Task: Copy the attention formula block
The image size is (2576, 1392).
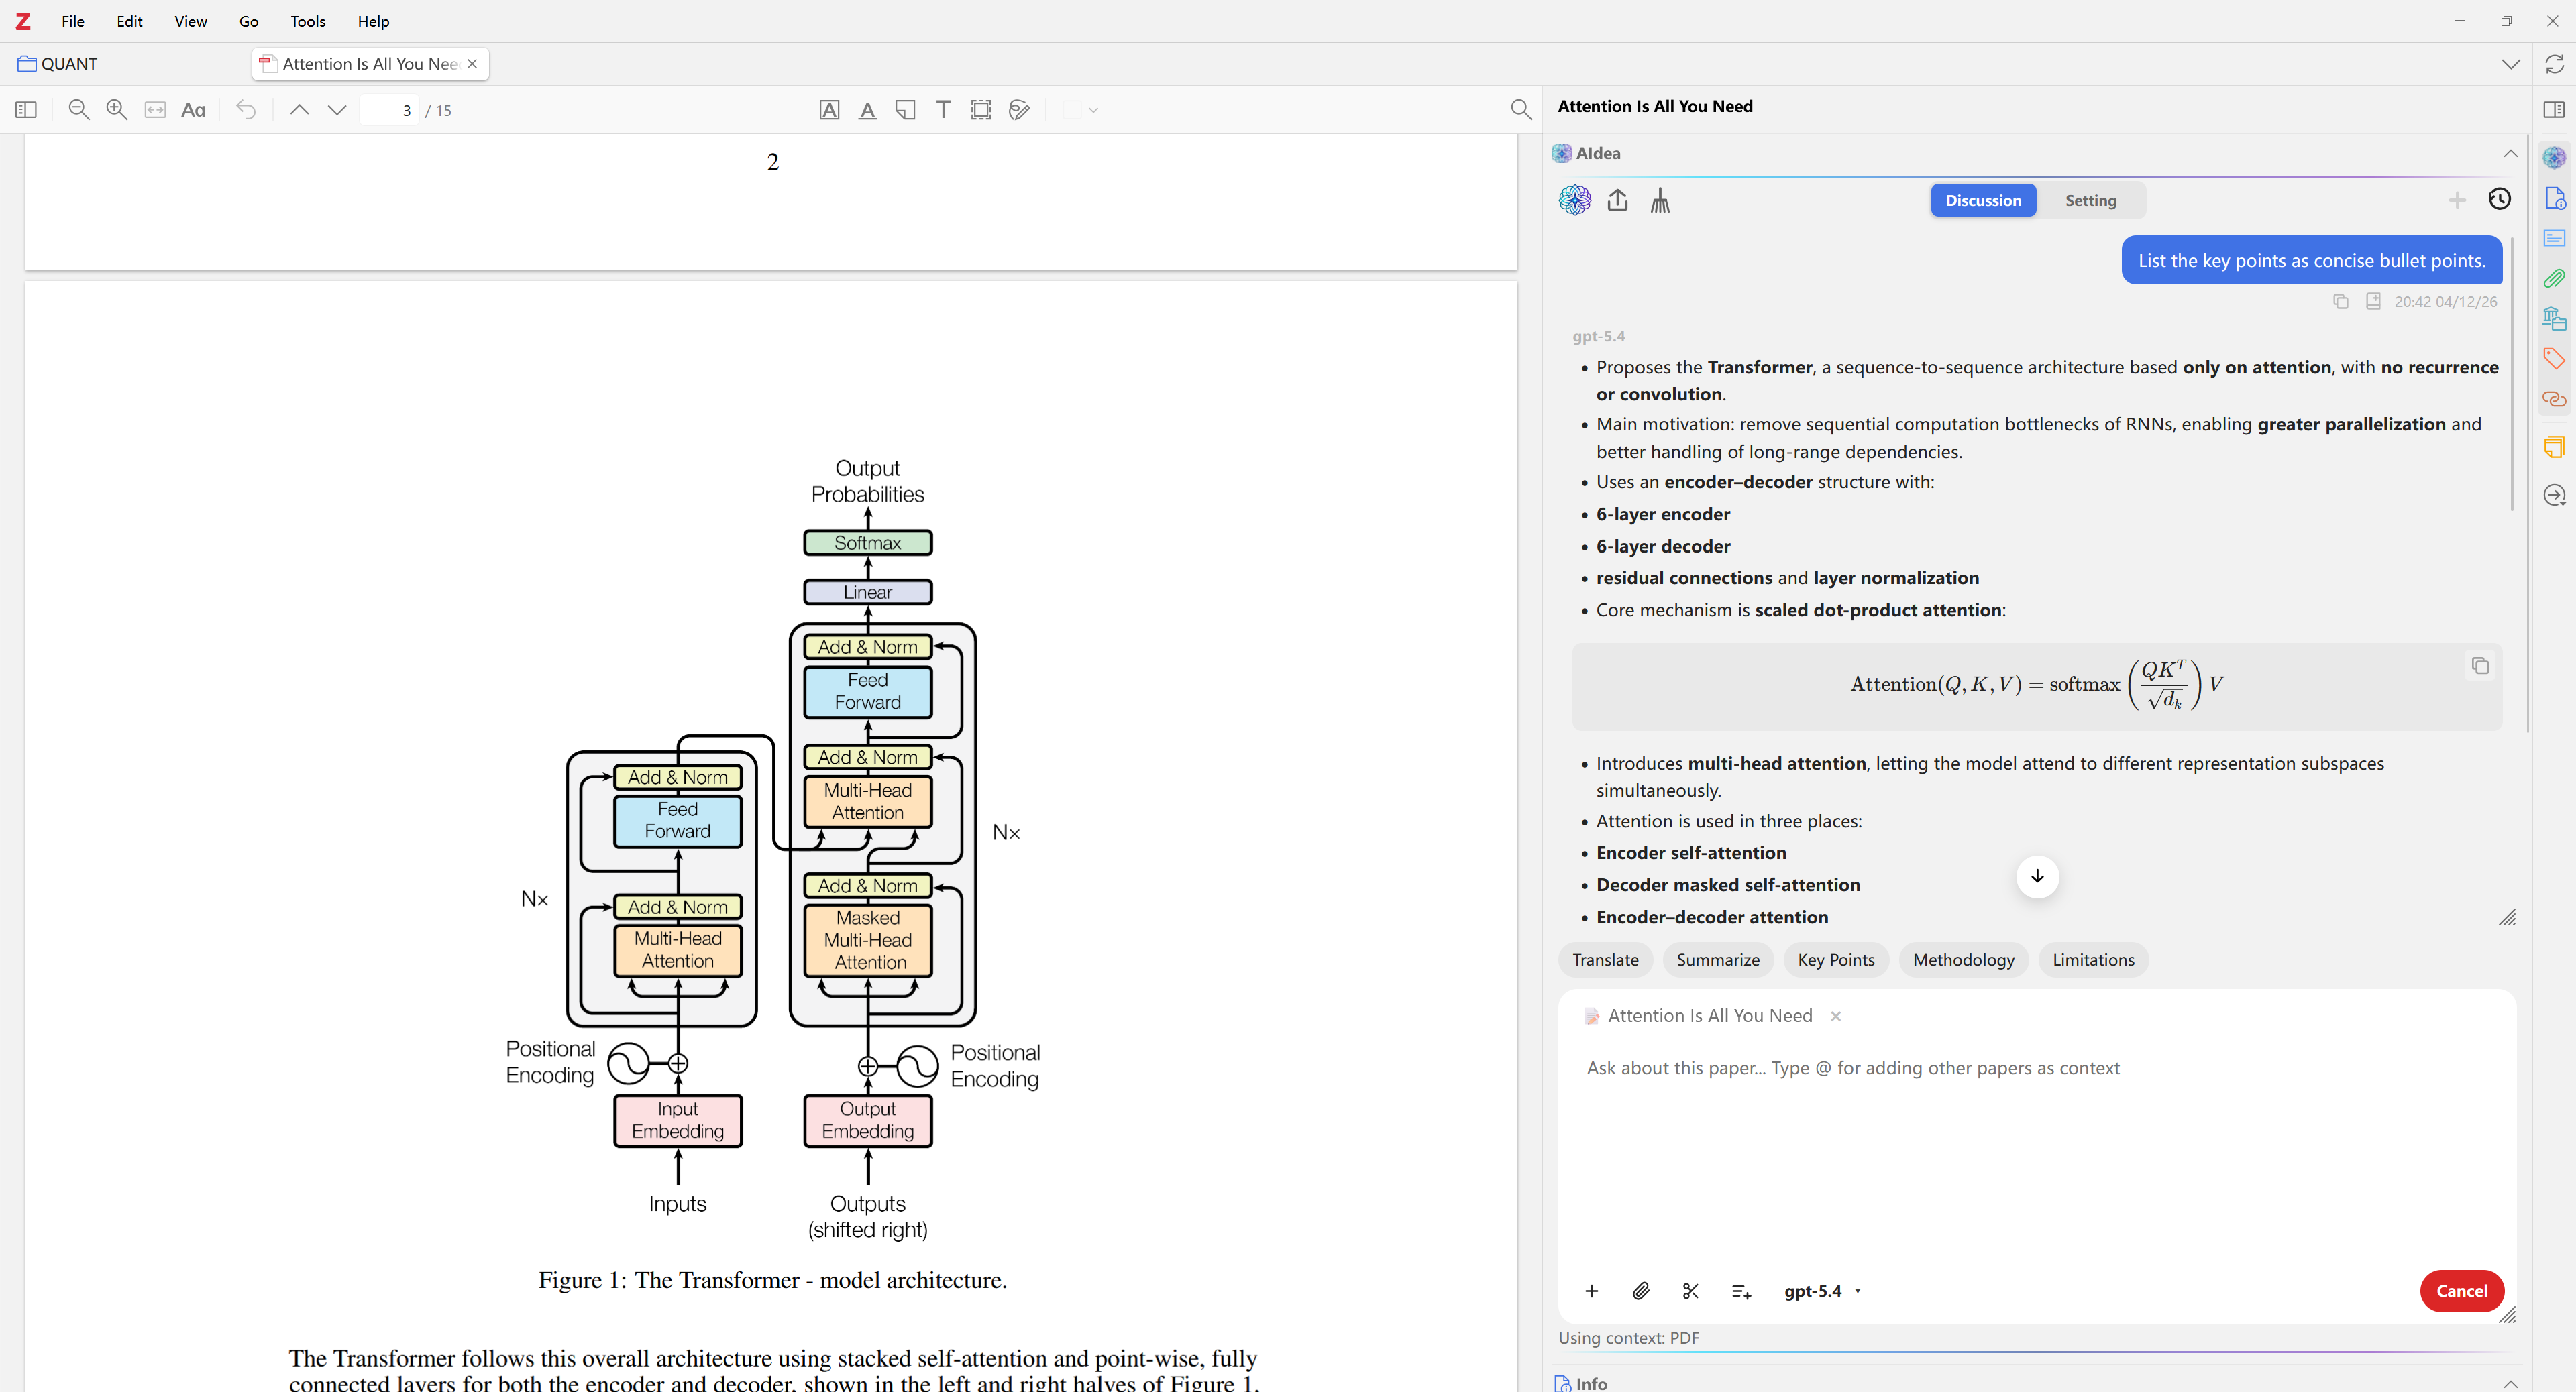Action: [x=2480, y=666]
